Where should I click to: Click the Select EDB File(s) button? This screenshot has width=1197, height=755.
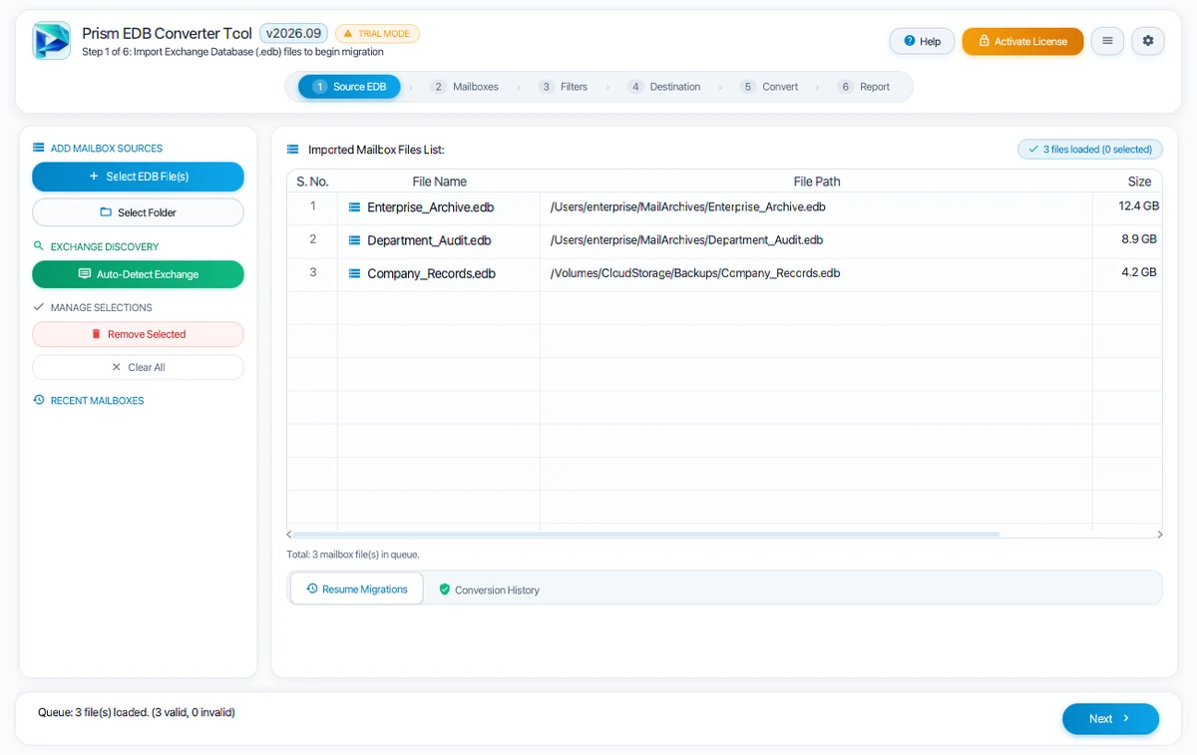[138, 177]
